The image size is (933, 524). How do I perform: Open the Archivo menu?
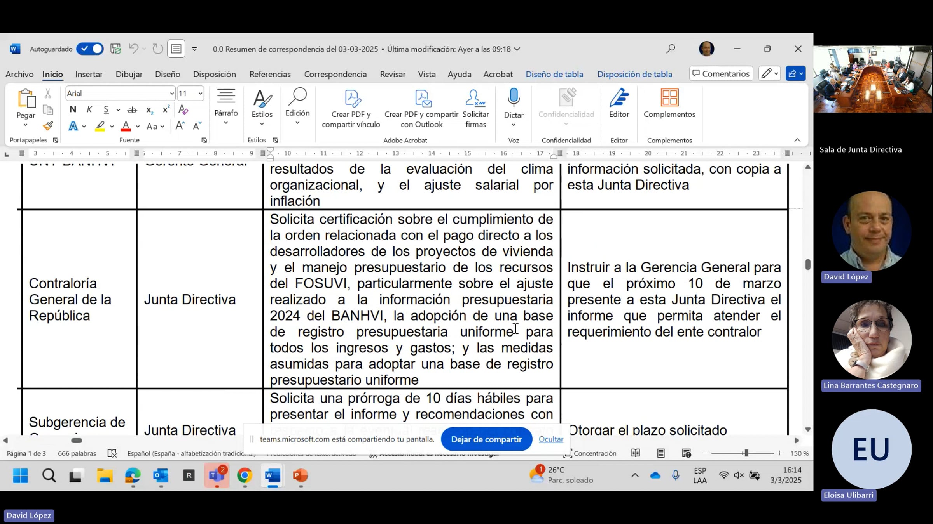[x=19, y=74]
